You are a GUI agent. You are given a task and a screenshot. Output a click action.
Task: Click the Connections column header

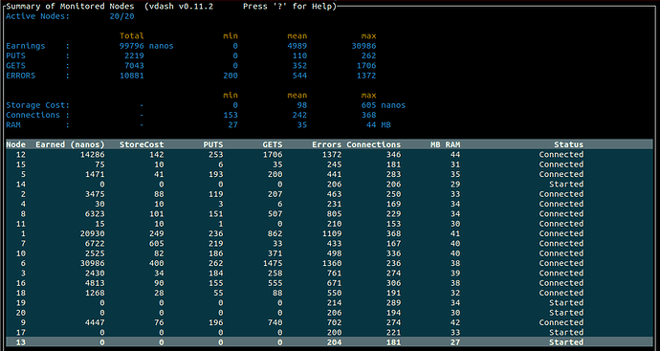pos(374,144)
